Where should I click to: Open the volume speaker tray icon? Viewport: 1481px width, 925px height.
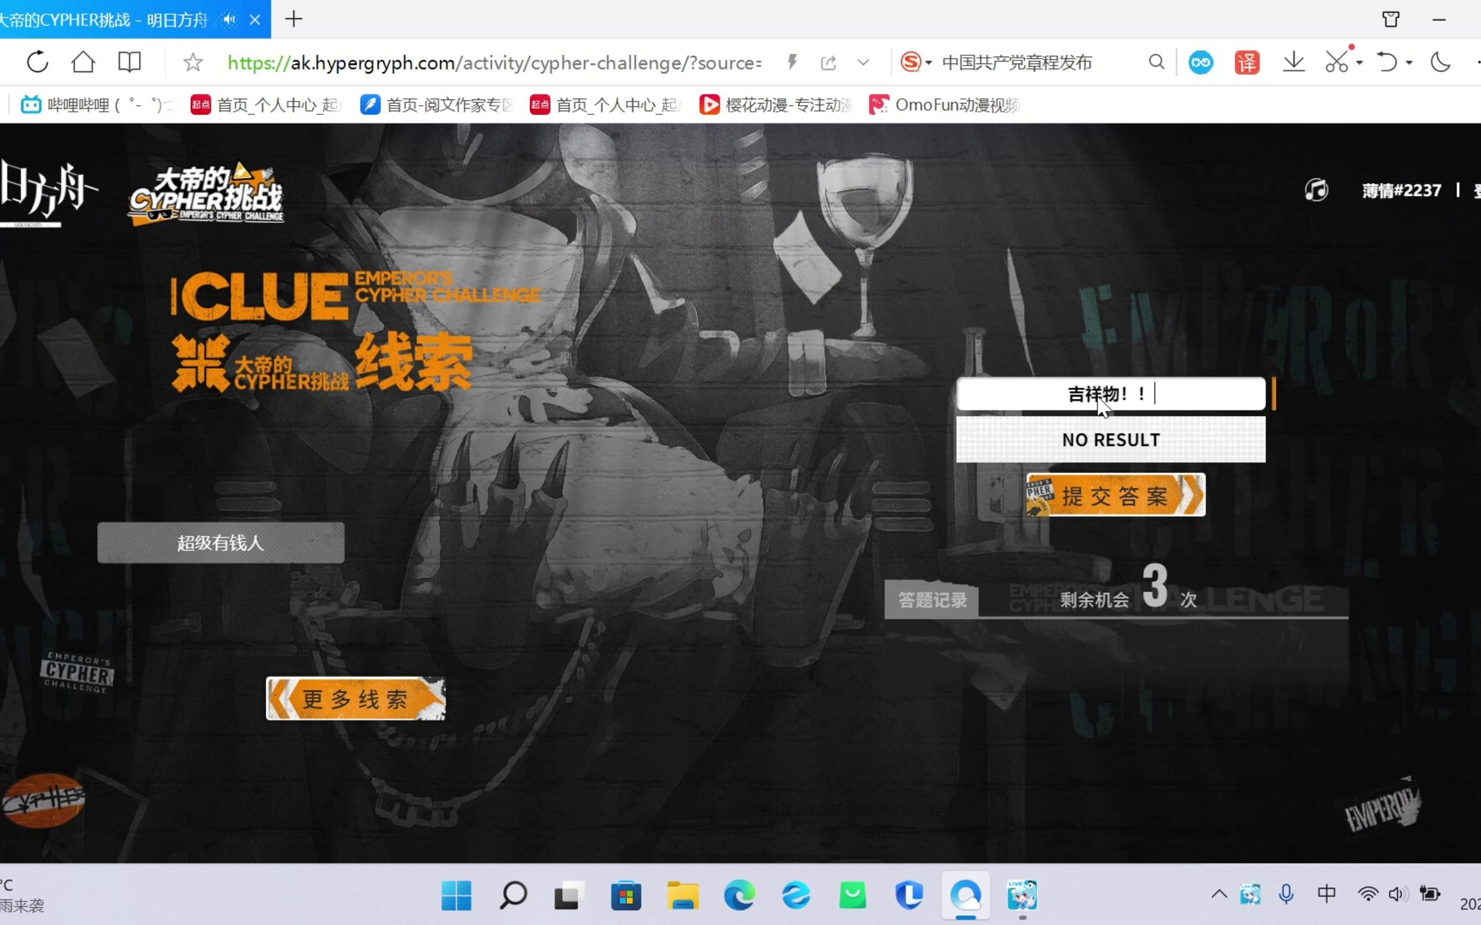click(x=1397, y=894)
